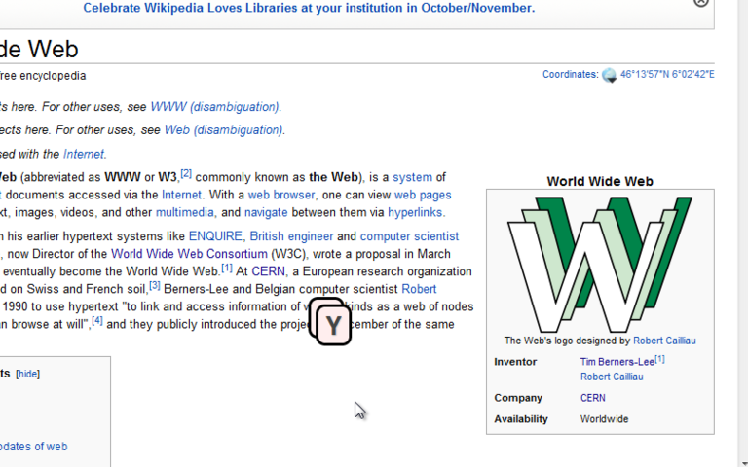The width and height of the screenshot is (748, 467).
Task: Open the British link
Action: click(x=267, y=236)
